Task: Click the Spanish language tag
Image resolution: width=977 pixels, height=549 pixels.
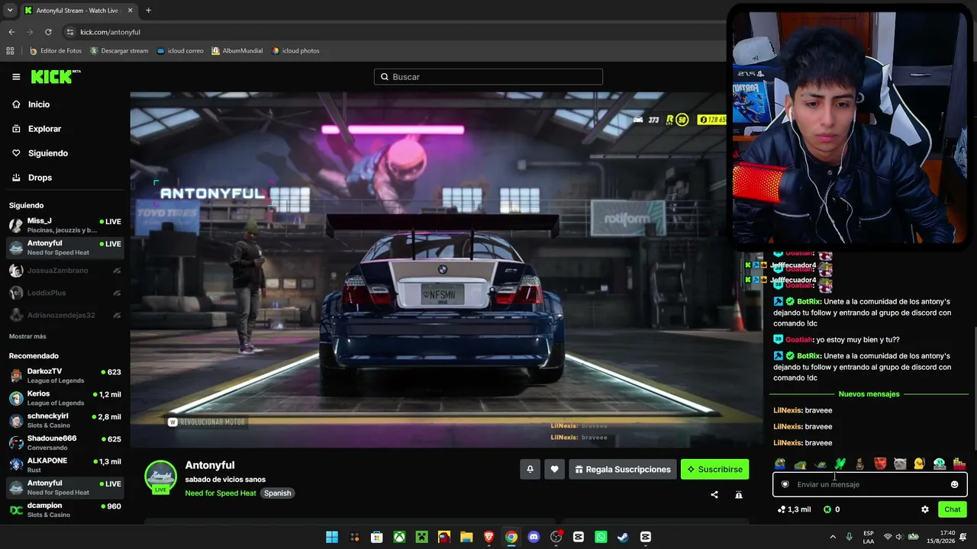Action: pos(278,493)
